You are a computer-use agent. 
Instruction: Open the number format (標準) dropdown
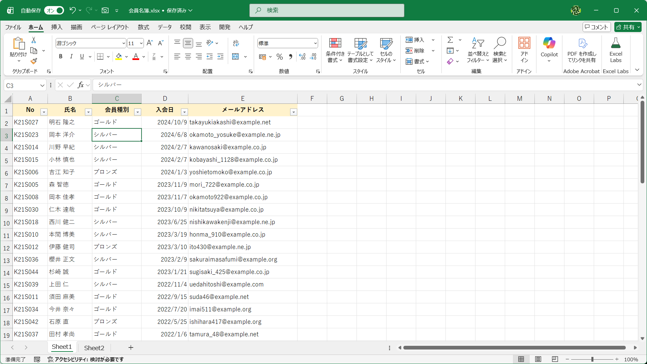pyautogui.click(x=315, y=43)
